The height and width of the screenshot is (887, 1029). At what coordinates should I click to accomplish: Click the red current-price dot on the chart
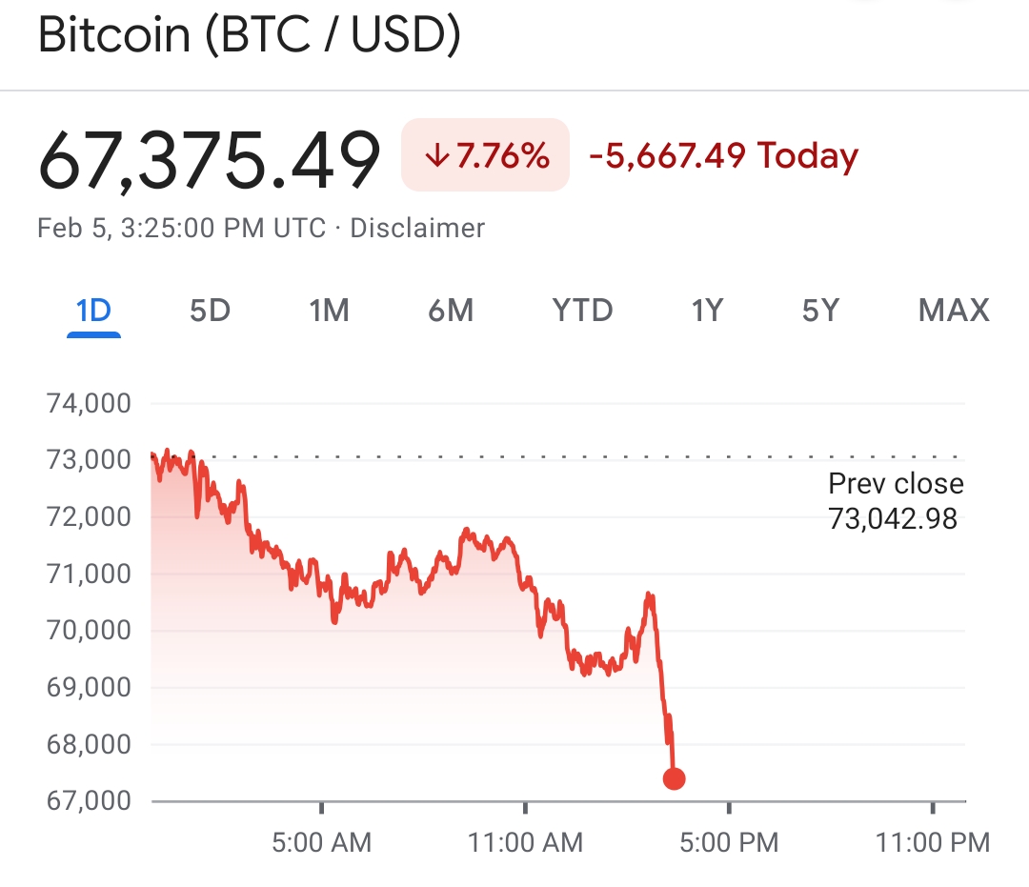click(674, 779)
